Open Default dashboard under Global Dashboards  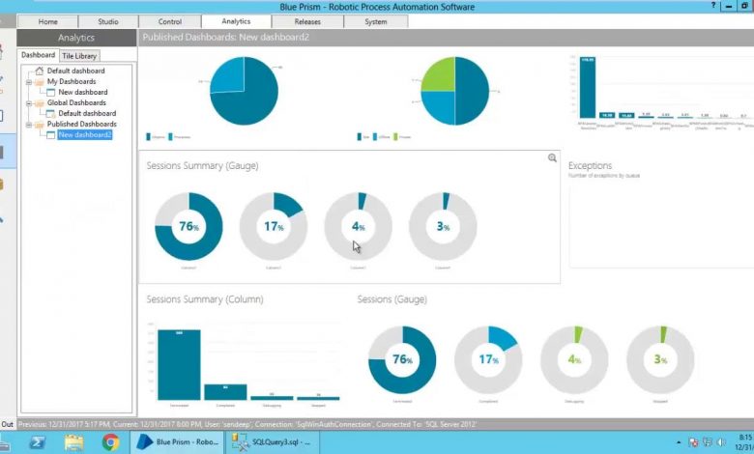click(x=87, y=113)
